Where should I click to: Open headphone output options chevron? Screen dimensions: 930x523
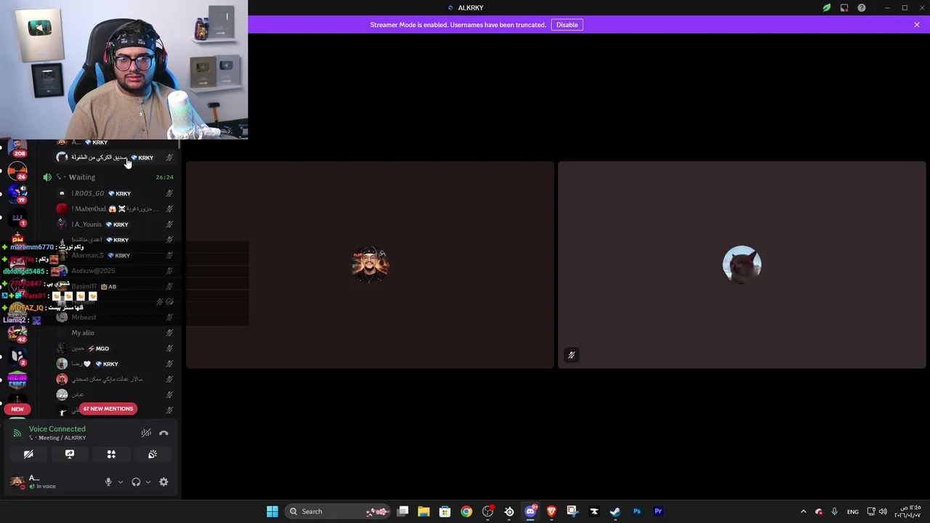(x=148, y=482)
